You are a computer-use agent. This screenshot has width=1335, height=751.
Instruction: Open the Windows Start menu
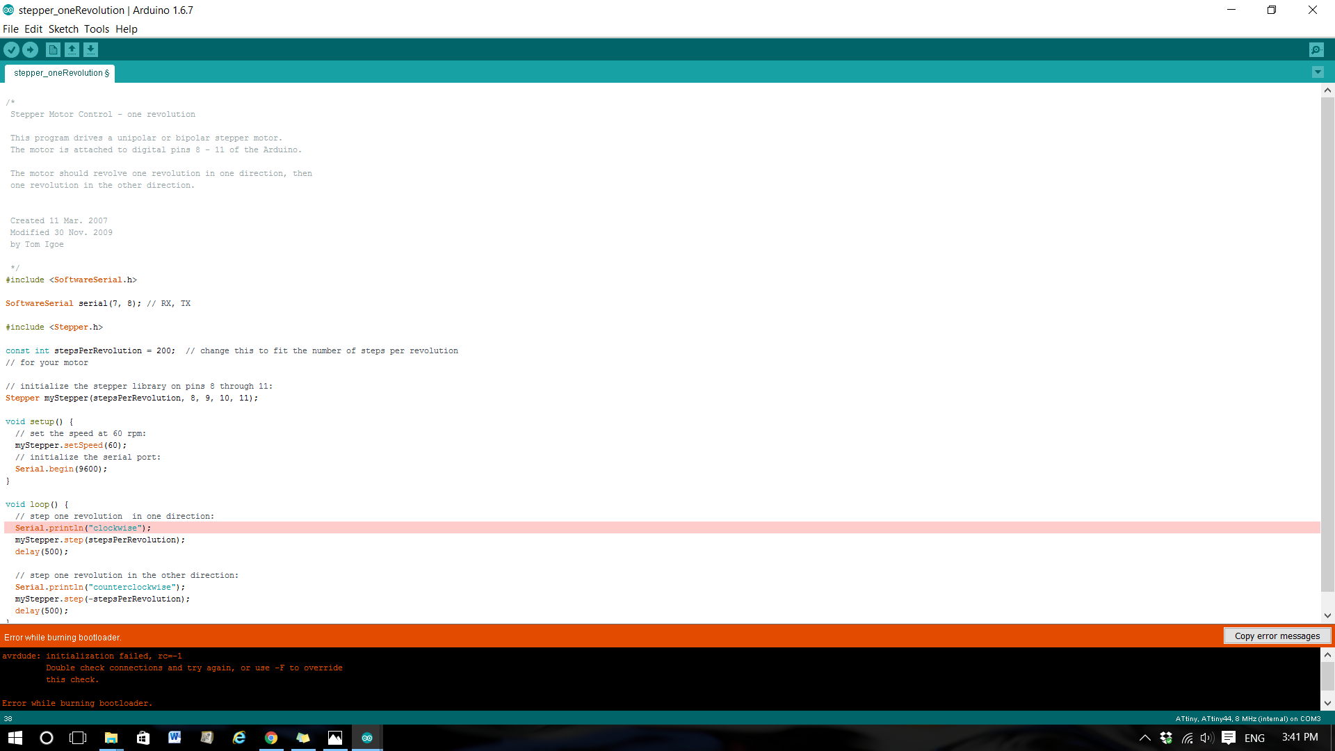15,738
